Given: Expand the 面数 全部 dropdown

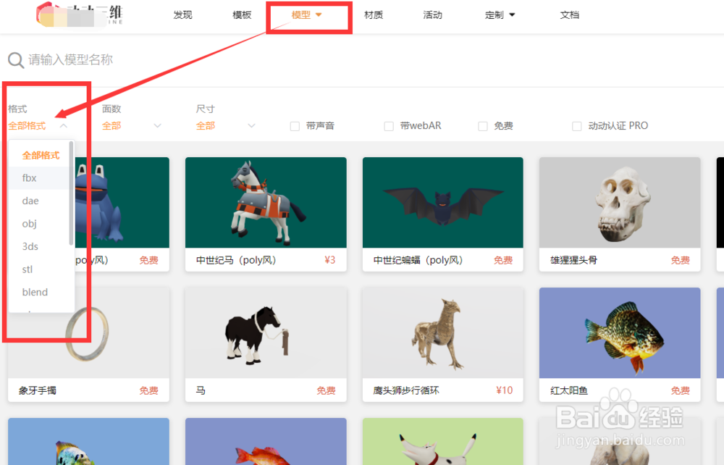Looking at the screenshot, I should coord(132,125).
